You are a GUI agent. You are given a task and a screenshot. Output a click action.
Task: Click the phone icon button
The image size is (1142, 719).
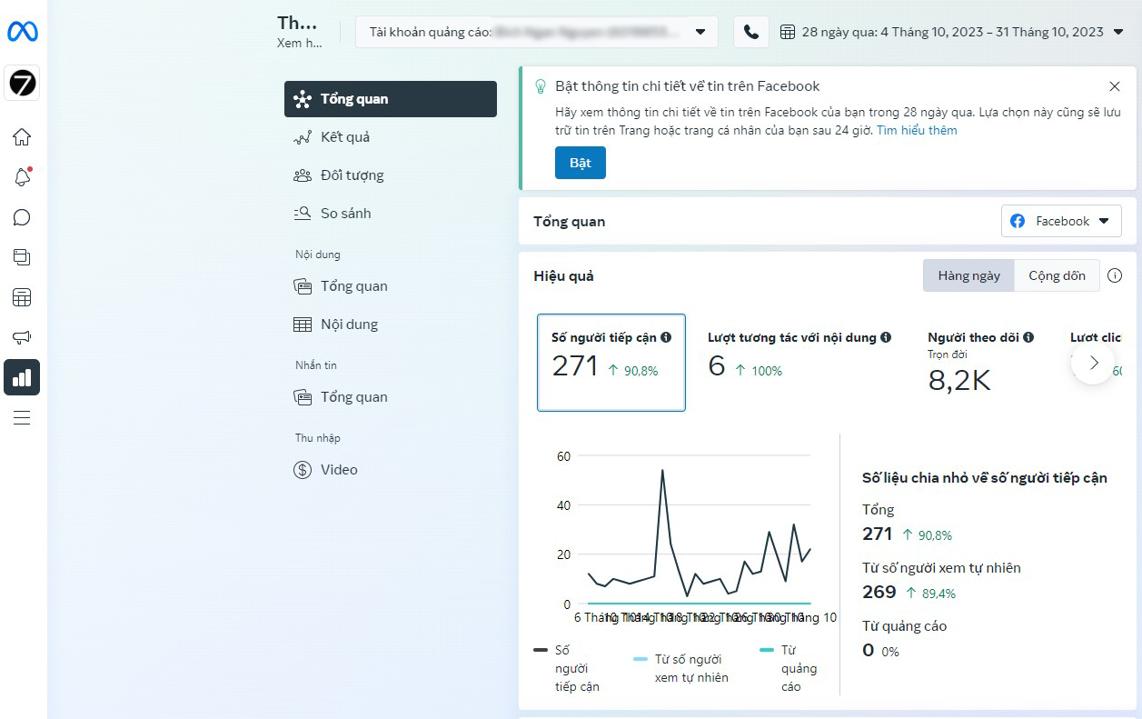tap(750, 32)
